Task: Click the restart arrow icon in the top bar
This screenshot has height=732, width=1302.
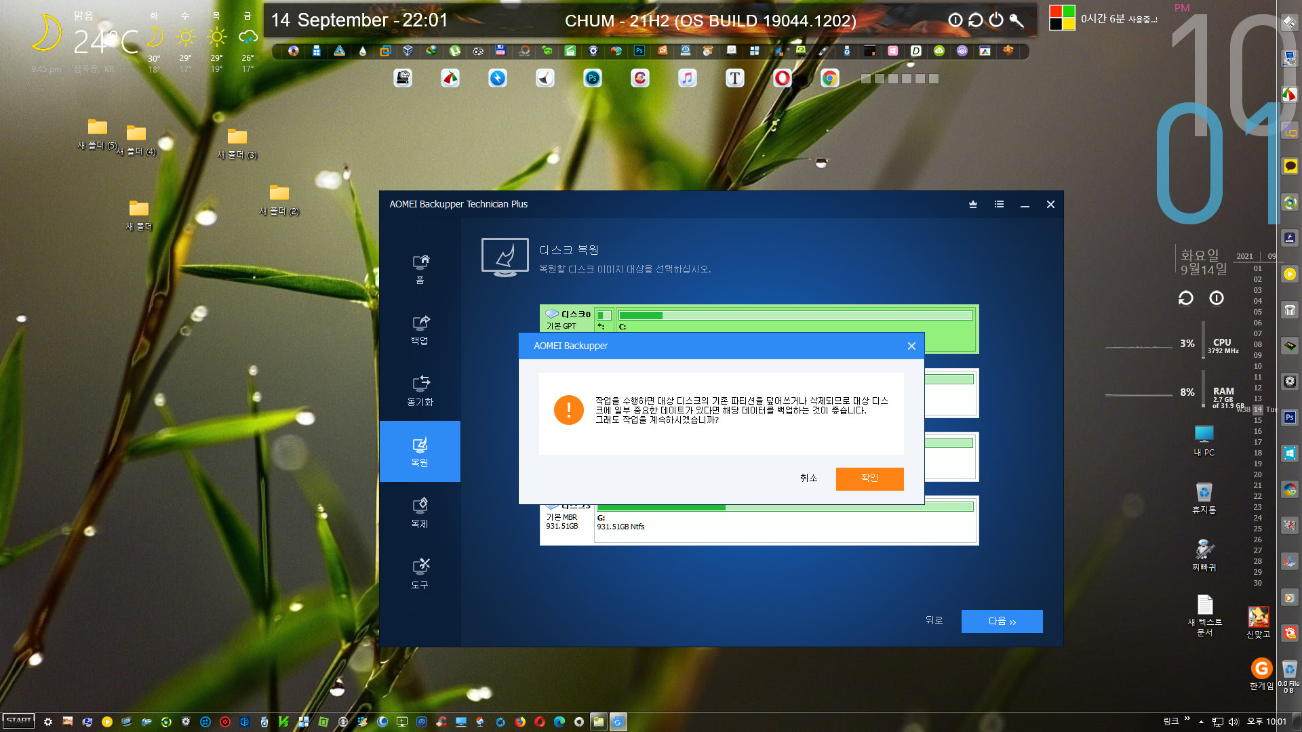Action: click(975, 20)
